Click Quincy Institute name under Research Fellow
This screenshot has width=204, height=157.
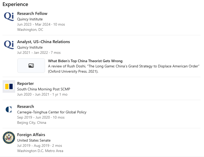coord(30,19)
